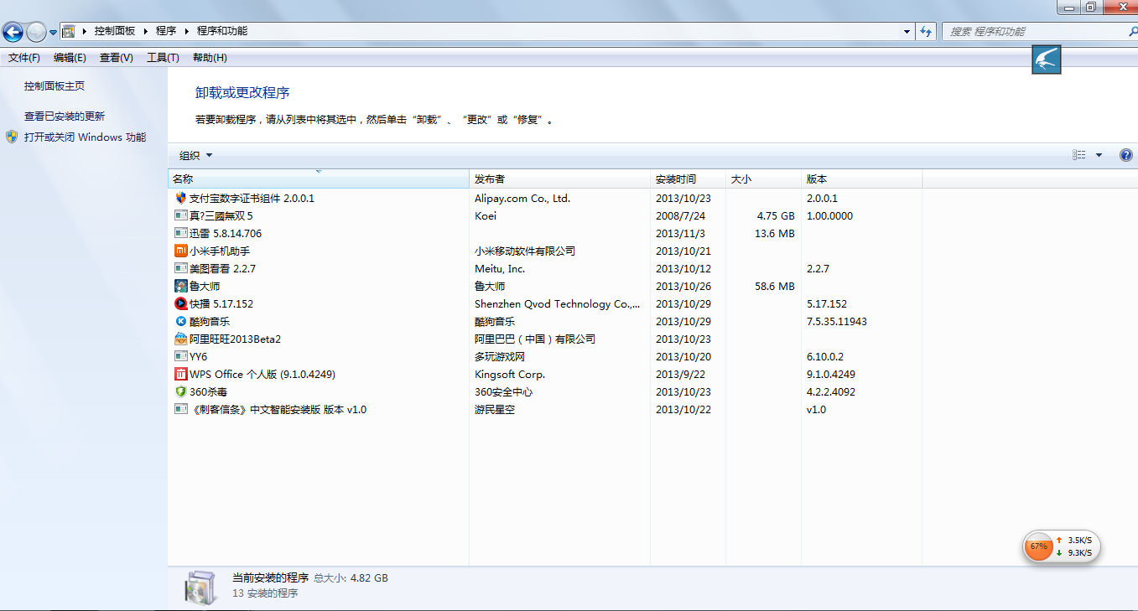Open recent pages dropdown beside navigation arrows
Screen dimensions: 1138x611
click(53, 33)
